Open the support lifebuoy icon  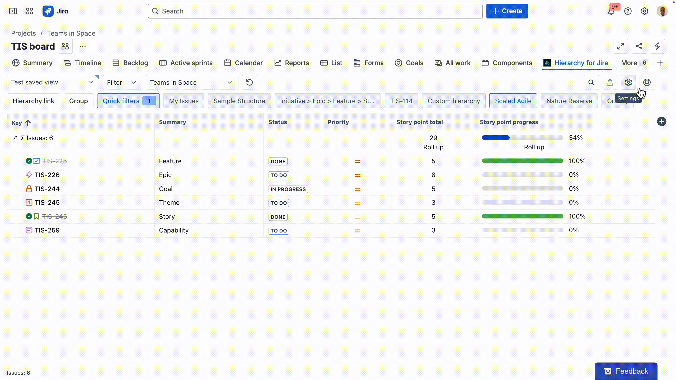click(x=647, y=82)
